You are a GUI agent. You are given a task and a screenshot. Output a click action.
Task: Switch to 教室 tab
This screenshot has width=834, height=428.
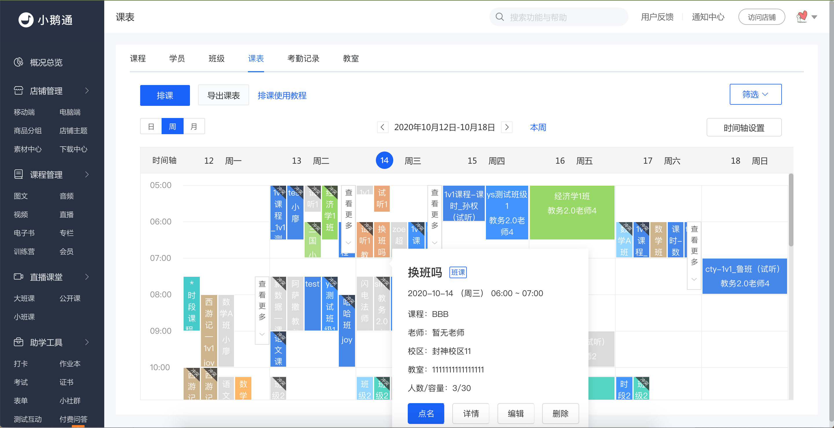351,58
